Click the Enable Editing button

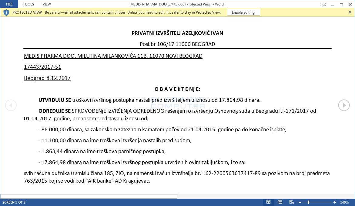pyautogui.click(x=243, y=12)
